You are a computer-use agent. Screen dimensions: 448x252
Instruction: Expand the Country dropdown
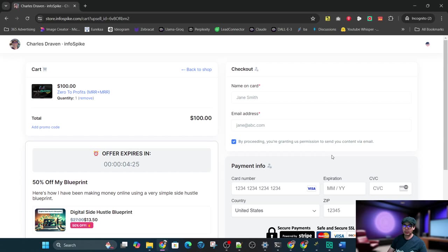click(x=275, y=211)
